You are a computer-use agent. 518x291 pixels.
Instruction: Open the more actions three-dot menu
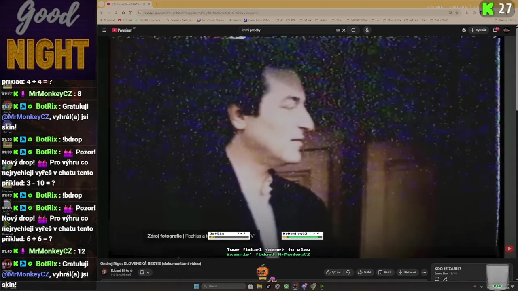pyautogui.click(x=424, y=272)
